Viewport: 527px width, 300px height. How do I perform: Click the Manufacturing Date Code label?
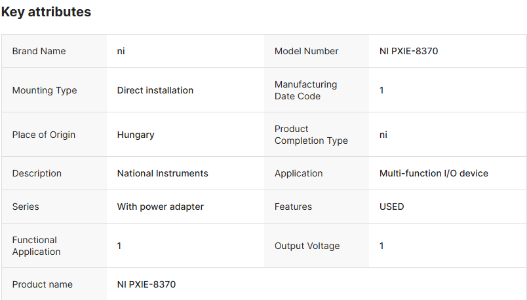(x=305, y=90)
